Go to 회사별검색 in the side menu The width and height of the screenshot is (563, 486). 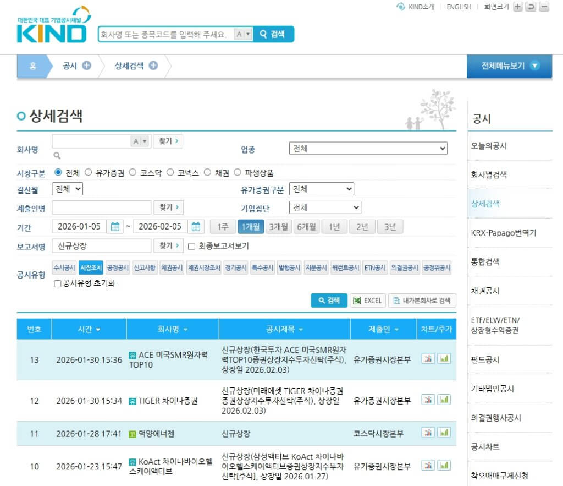pos(489,175)
